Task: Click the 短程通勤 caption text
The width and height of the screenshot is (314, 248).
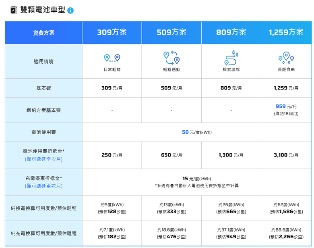Action: point(171,70)
